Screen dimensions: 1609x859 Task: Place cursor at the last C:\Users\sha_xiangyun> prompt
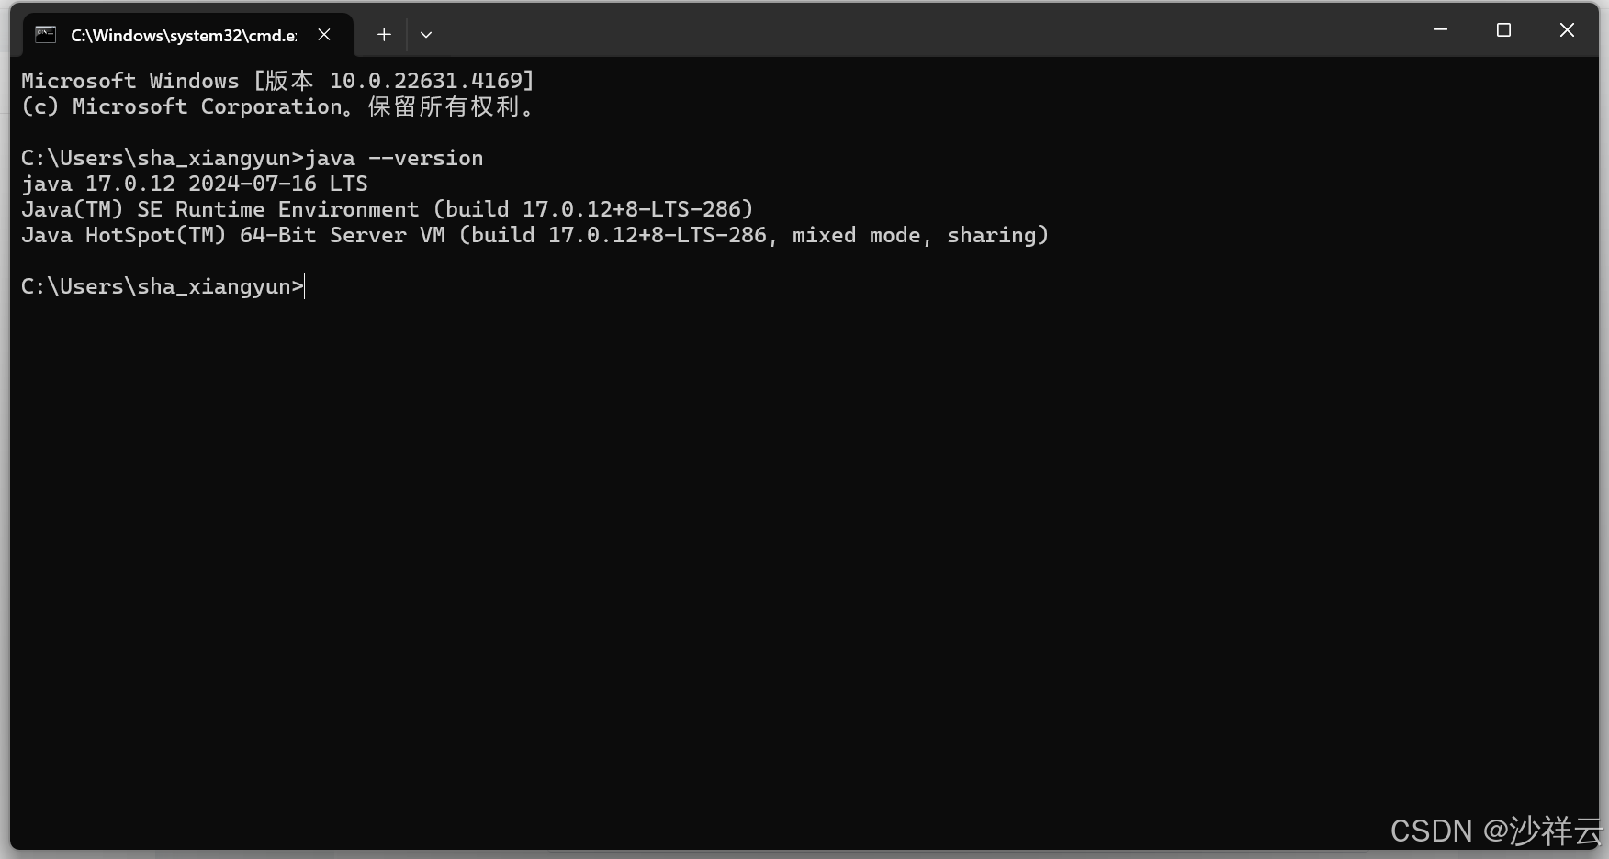[305, 286]
